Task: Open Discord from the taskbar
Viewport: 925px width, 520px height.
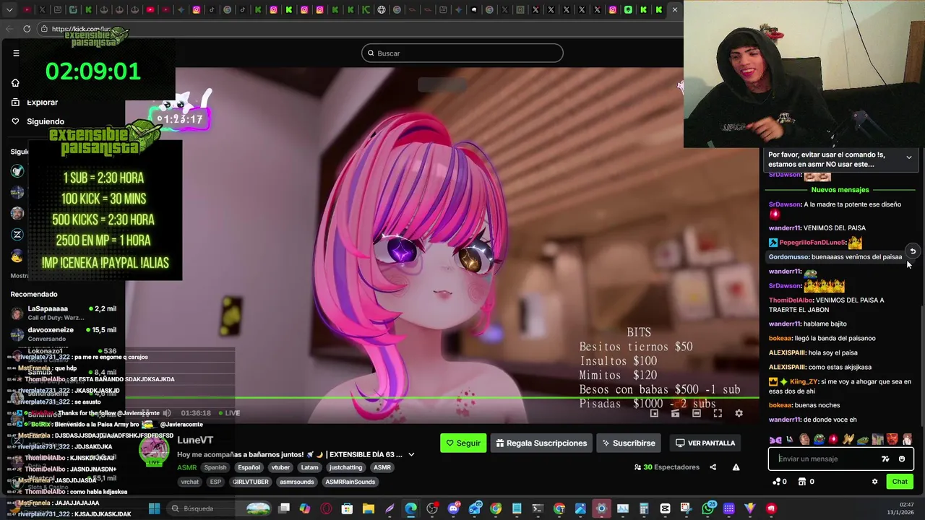Action: click(x=453, y=508)
